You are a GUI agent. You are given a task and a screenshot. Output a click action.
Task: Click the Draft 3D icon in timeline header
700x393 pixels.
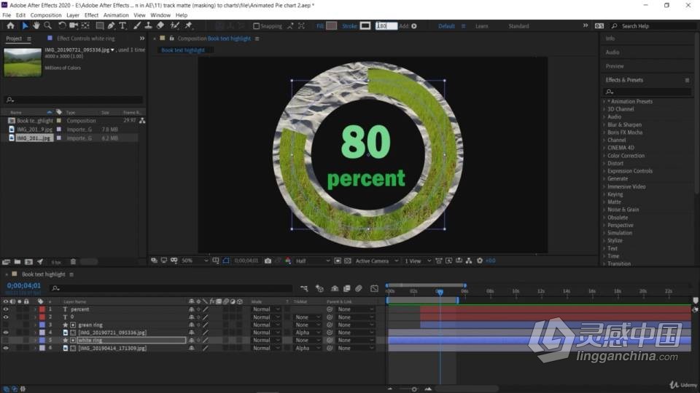click(x=319, y=289)
